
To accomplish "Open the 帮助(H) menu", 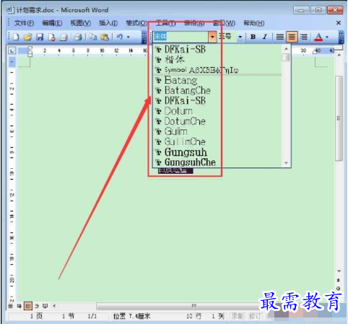I will [254, 23].
